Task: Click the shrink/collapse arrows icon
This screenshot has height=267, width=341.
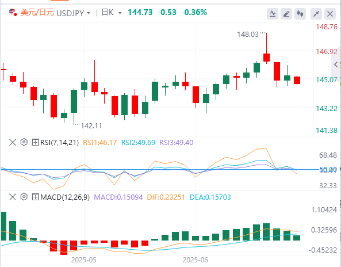Action: [316, 14]
